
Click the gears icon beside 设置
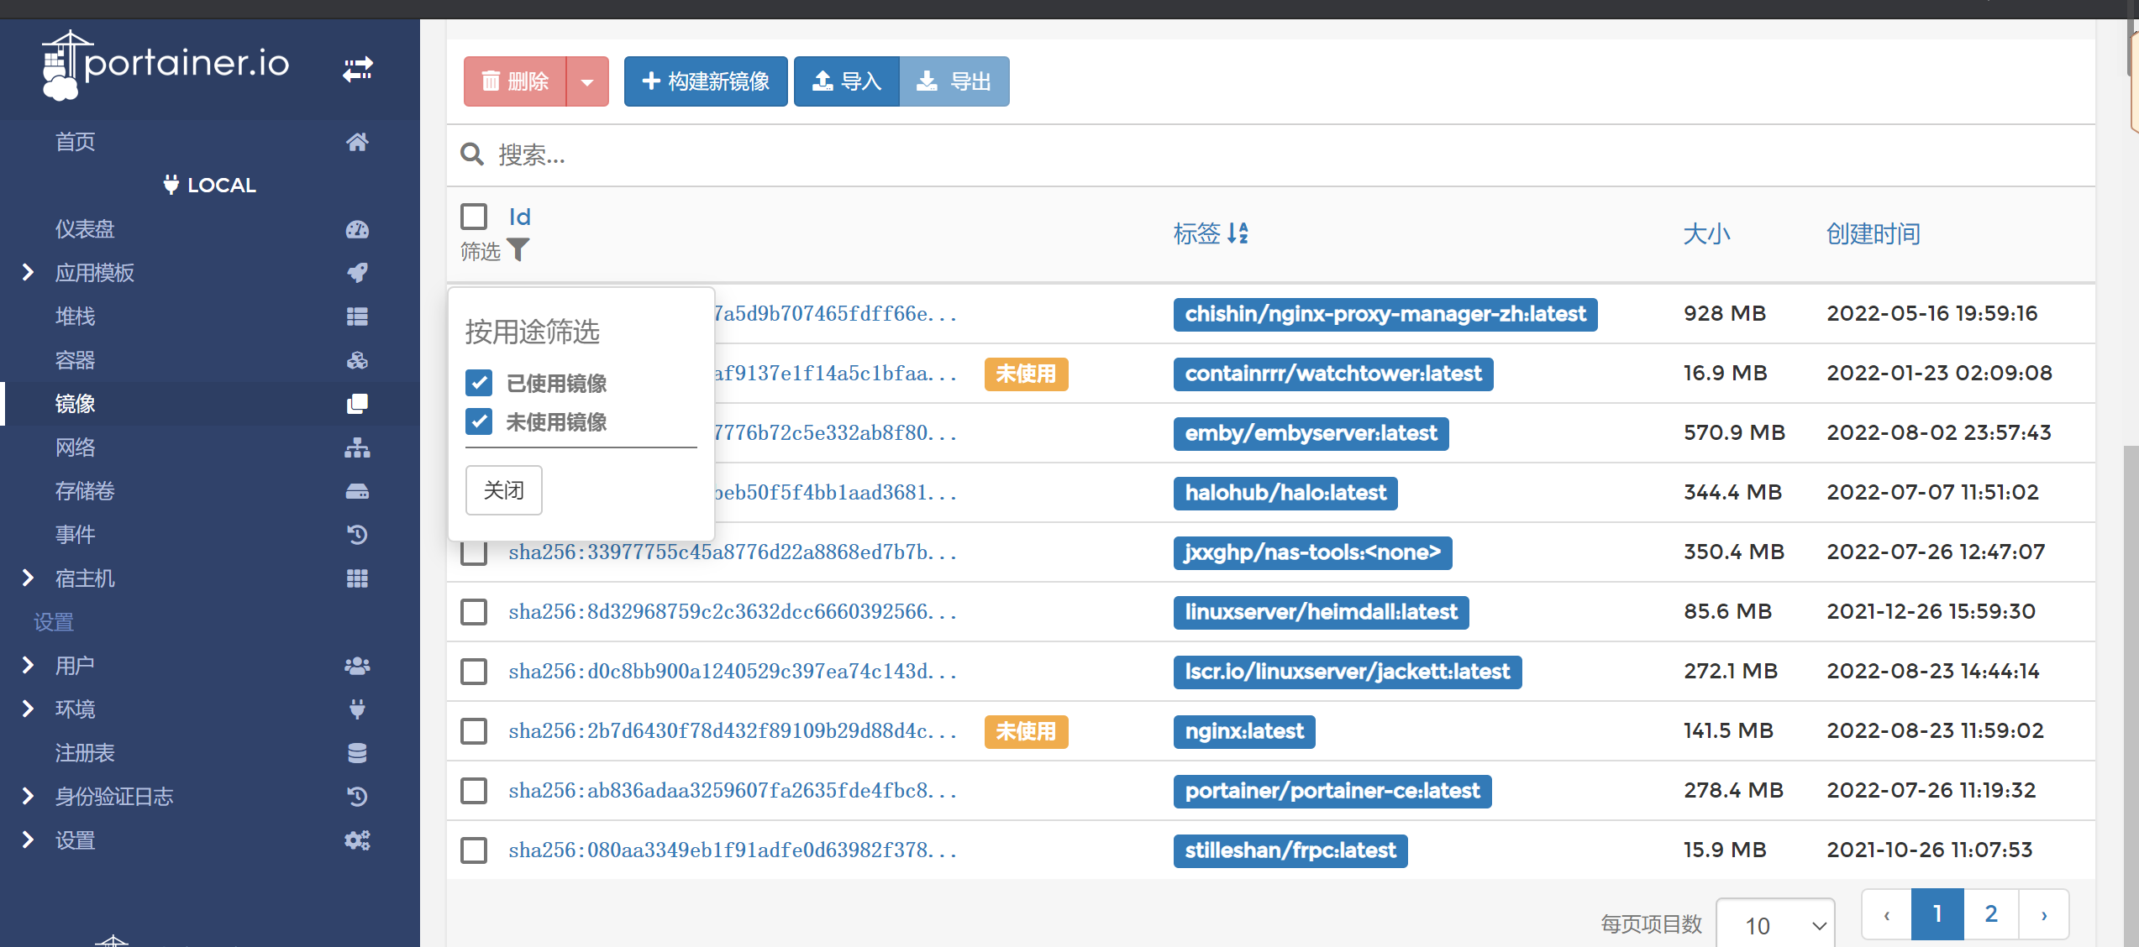pyautogui.click(x=357, y=840)
